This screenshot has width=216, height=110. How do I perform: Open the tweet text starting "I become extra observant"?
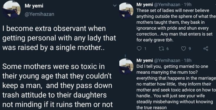coord(59,38)
